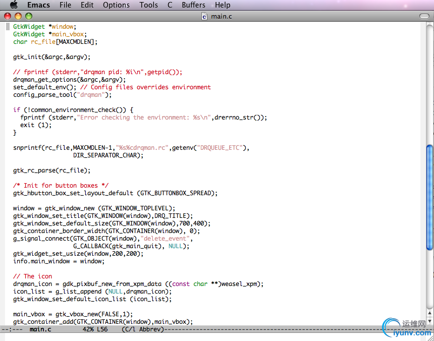The width and height of the screenshot is (434, 341).
Task: Click the red close window button
Action: (8, 16)
